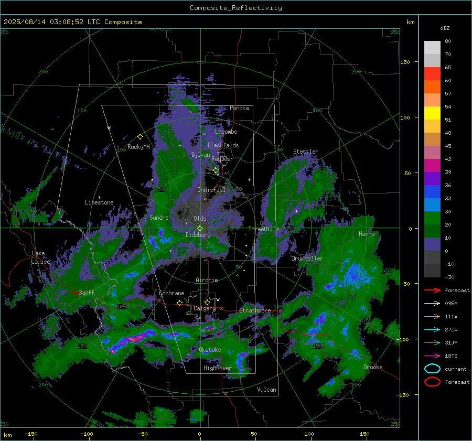Click the Blackfalds town label

tap(223, 145)
